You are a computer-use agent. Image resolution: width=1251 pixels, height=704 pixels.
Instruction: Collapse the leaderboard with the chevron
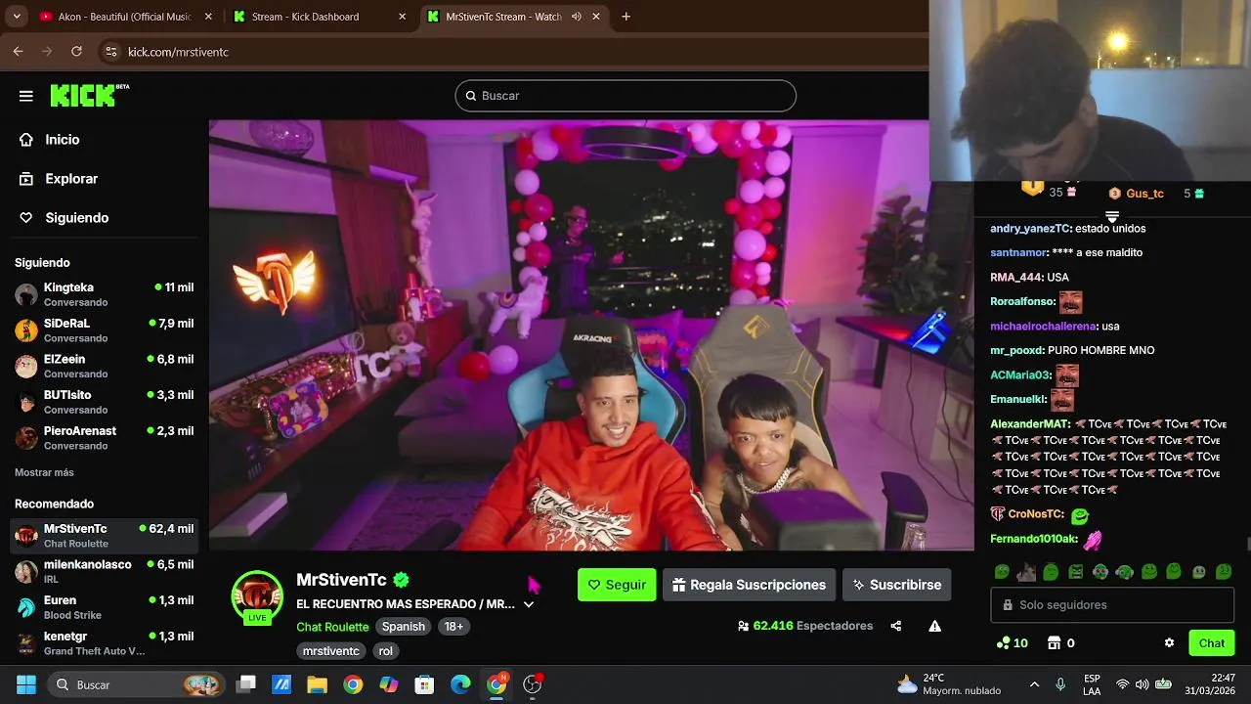click(x=1112, y=216)
